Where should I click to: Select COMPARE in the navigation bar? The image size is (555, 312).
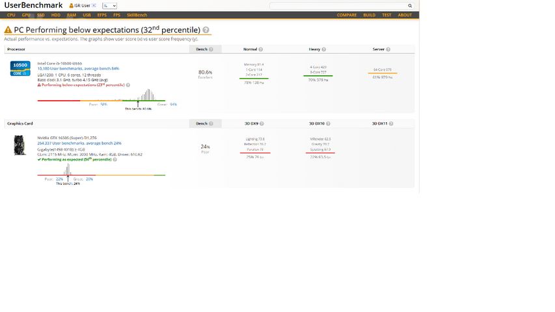click(x=347, y=15)
